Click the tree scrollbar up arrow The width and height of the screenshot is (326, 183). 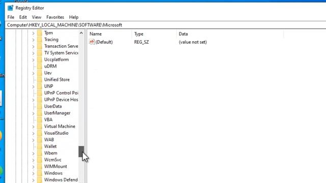point(81,33)
